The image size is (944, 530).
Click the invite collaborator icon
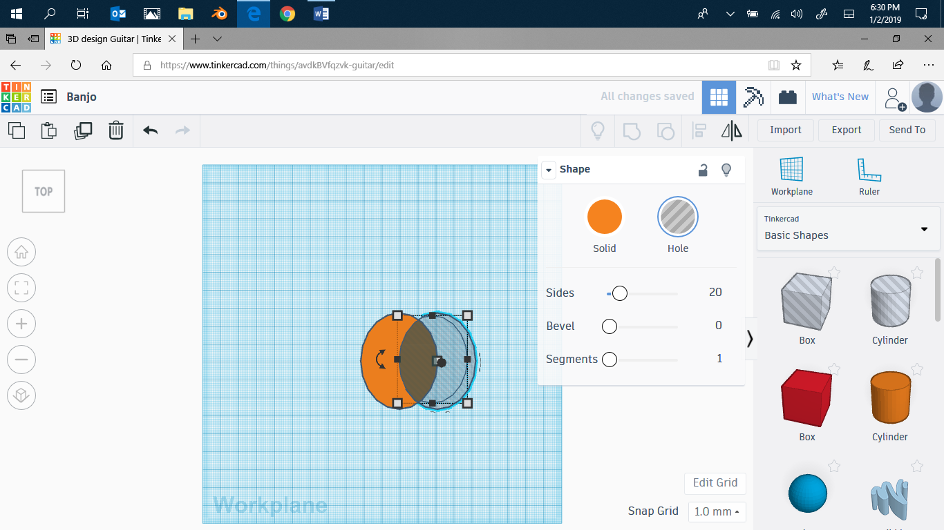pyautogui.click(x=895, y=98)
